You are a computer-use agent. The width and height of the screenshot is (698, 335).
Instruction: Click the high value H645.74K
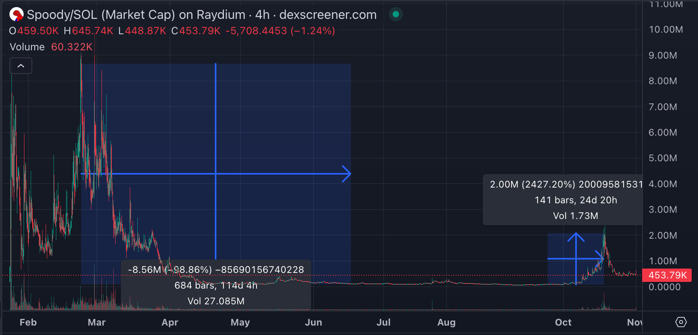click(89, 31)
